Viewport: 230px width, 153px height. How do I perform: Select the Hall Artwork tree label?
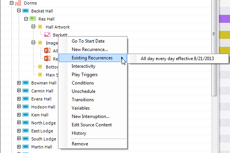pyautogui.click(x=58, y=27)
